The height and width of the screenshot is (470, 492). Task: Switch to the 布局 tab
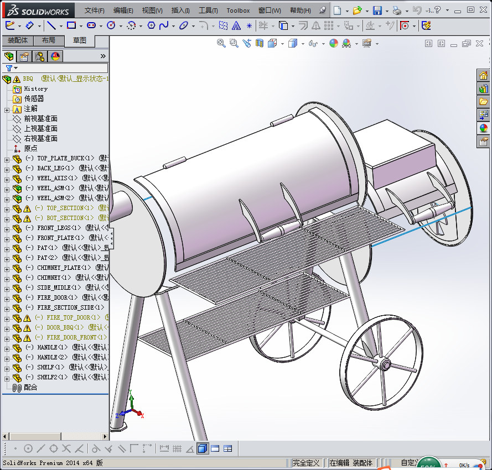[49, 40]
